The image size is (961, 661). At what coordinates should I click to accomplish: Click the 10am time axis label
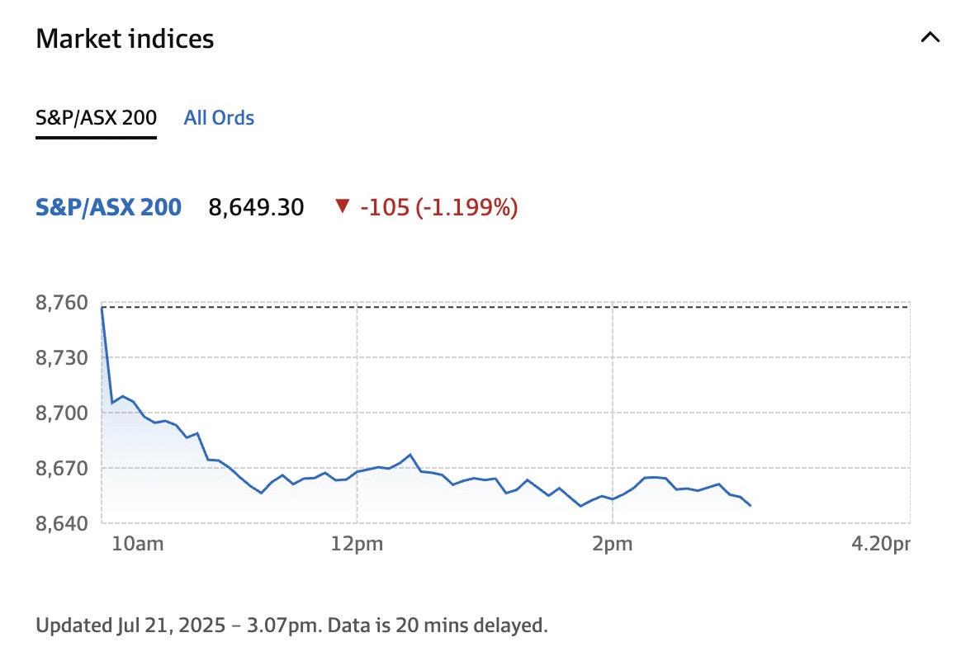(136, 544)
